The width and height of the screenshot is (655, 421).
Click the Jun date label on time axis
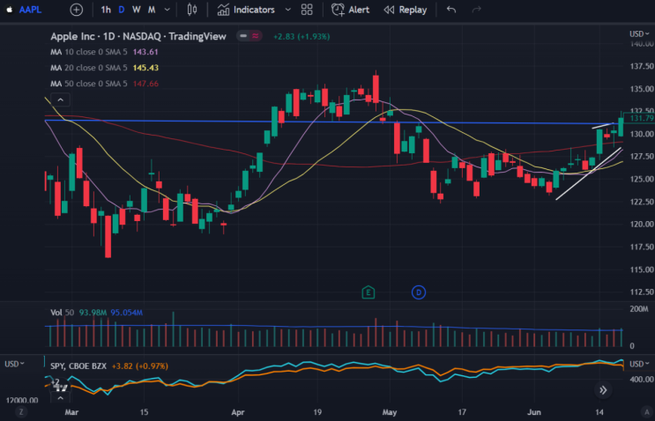point(534,412)
